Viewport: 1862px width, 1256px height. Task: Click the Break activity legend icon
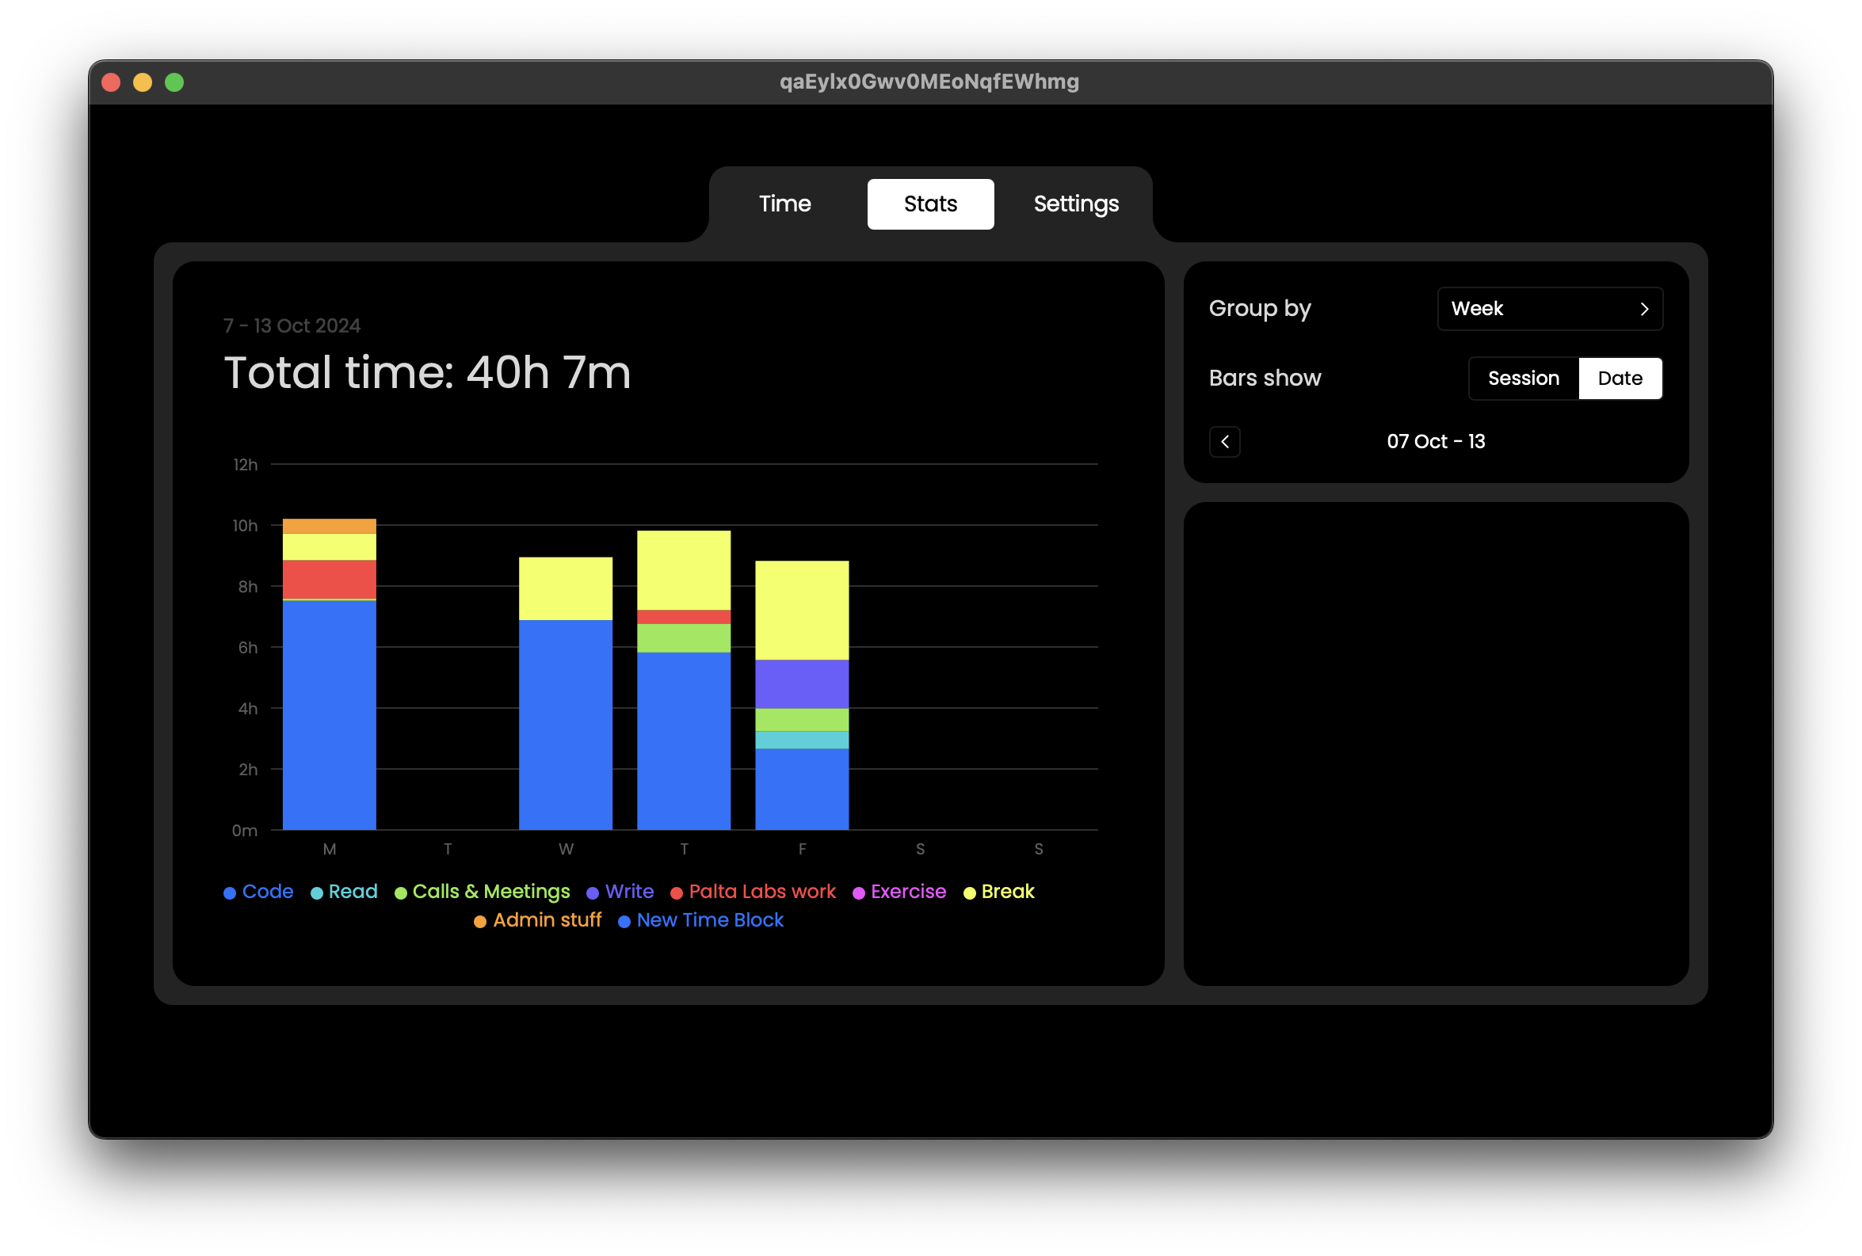[x=971, y=892]
